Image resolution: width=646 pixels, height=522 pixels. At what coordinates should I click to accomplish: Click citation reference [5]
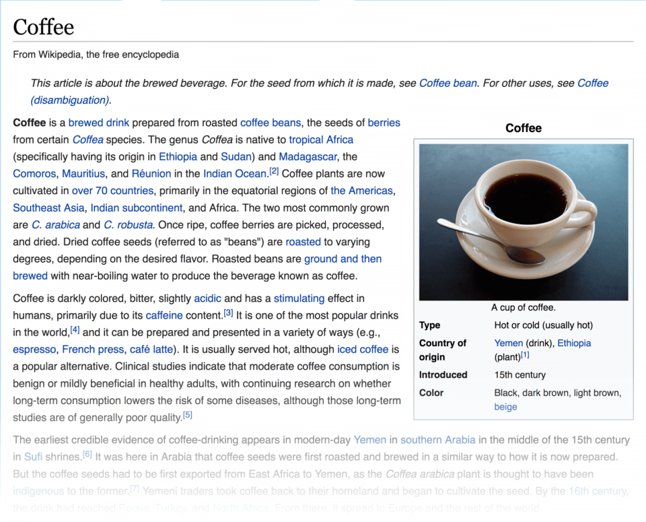pos(188,415)
